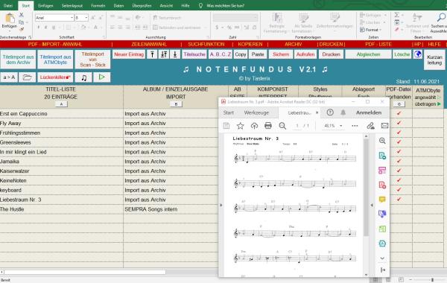Screen dimensions: 447x283
Task: Click the help question mark icon in Acrobat
Action: click(x=330, y=112)
